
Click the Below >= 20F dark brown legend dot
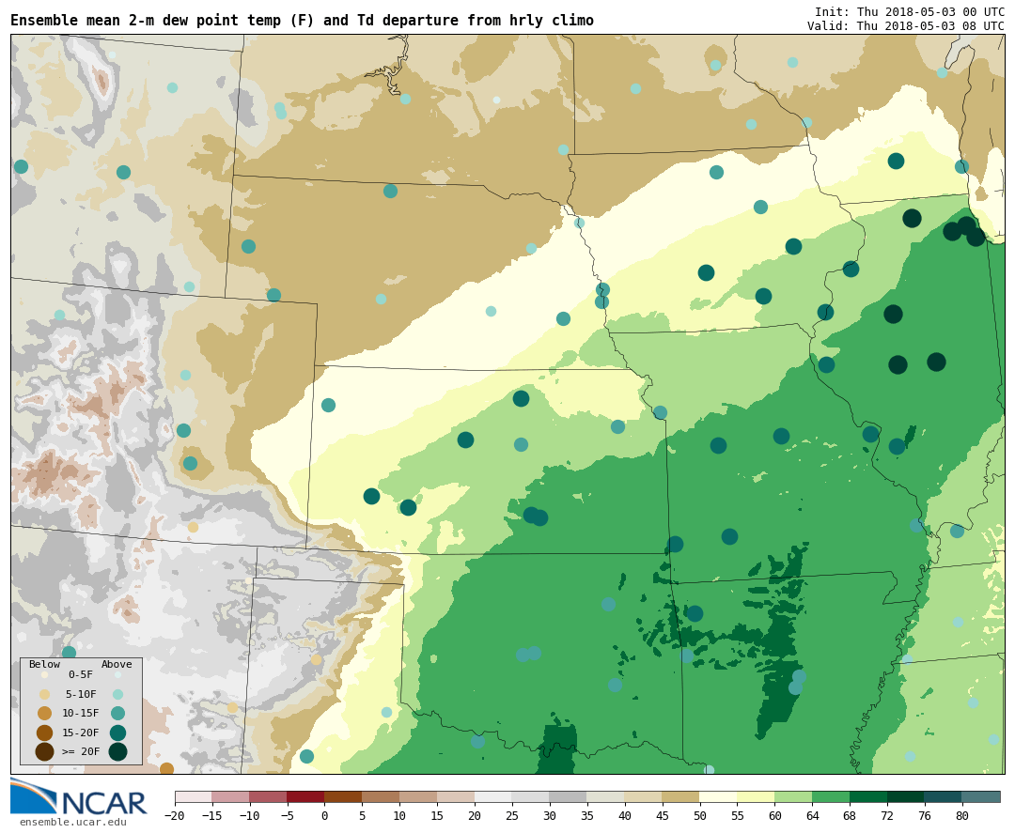(44, 751)
